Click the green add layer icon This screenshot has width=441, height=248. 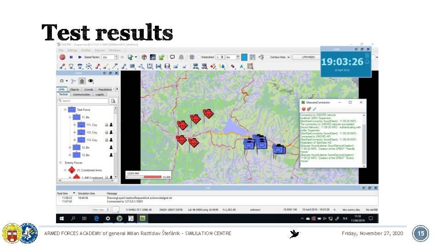[x=161, y=57]
